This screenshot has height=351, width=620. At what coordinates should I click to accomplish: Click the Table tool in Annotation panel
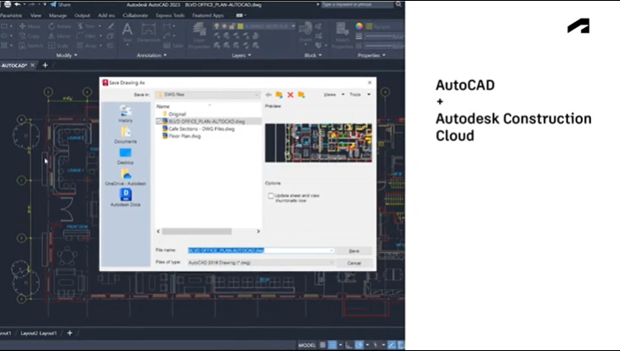coord(174,46)
